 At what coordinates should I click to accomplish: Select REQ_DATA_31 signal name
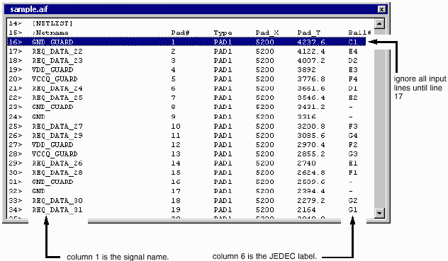coord(57,209)
